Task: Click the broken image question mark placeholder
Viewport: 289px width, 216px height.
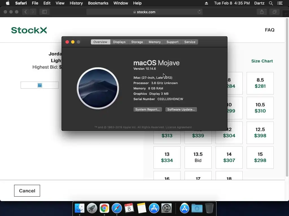Action: pos(40,85)
